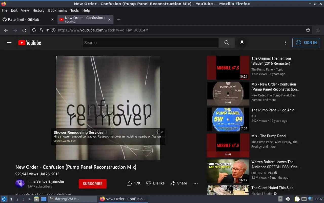Viewport: 324px width, 203px height.
Task: Open clipboard manager tray icon
Action: click(297, 199)
